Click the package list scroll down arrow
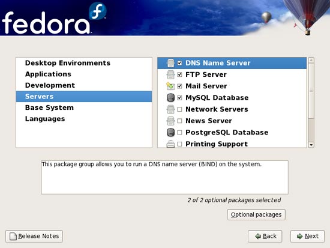This screenshot has height=248, width=330. [311, 145]
